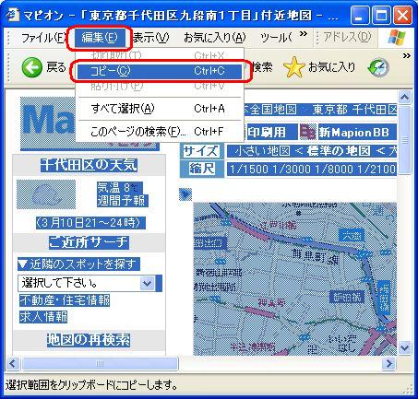This screenshot has width=418, height=399.
Task: Click the 印刷用 link
Action: pyautogui.click(x=266, y=133)
